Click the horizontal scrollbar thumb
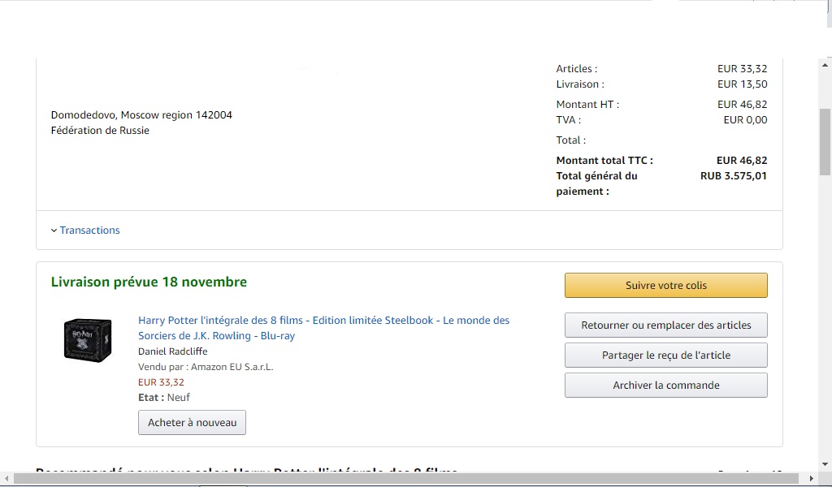This screenshot has width=832, height=487. 406,478
